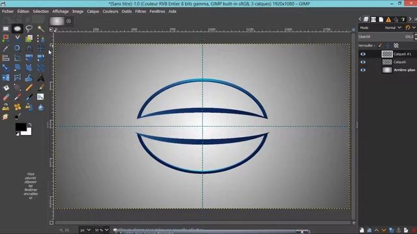The height and width of the screenshot is (234, 417).
Task: Activate the Foreground Select tool
Action: click(x=29, y=38)
